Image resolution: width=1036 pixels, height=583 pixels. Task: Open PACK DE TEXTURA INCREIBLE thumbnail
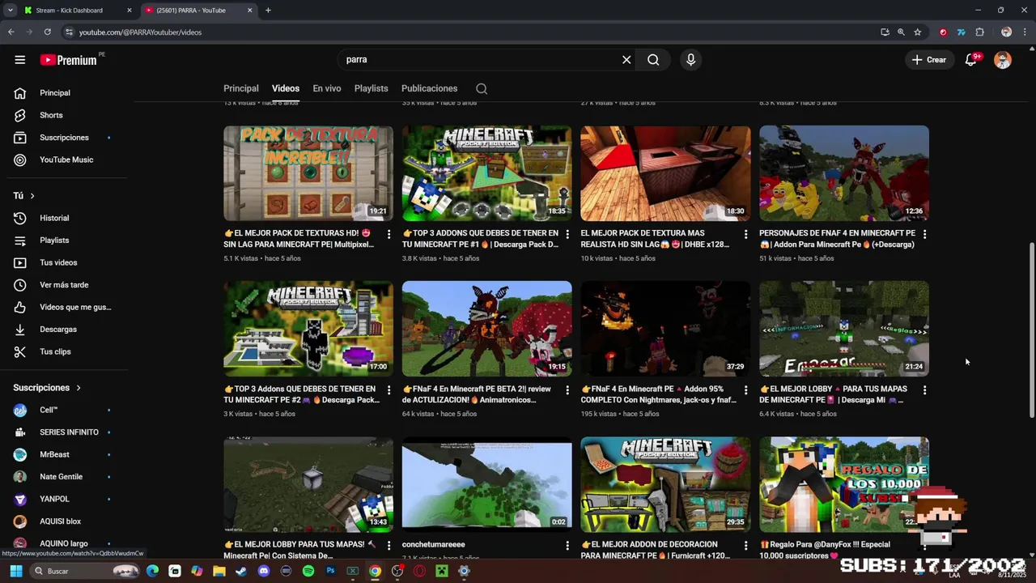(308, 173)
